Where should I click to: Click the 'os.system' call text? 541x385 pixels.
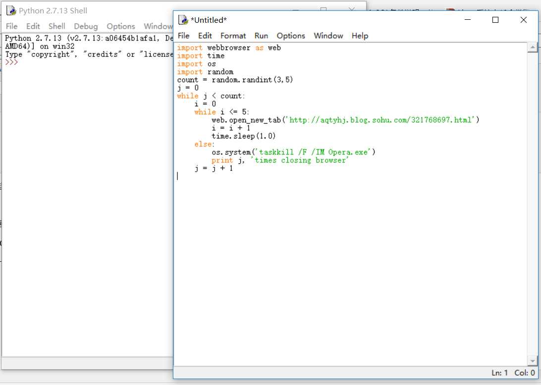[231, 152]
